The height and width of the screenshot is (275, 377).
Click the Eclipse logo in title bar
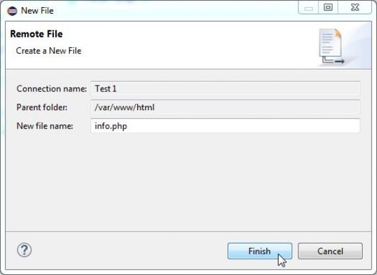pos(12,11)
